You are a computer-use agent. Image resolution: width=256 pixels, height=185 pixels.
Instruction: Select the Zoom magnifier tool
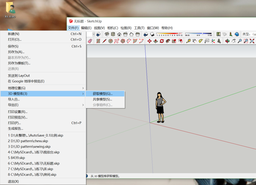pyautogui.click(x=240, y=41)
